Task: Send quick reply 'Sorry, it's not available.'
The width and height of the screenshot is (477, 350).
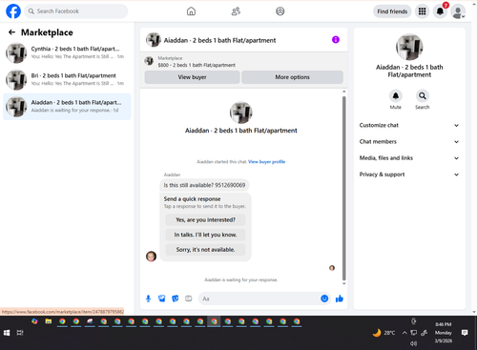Action: (205, 250)
